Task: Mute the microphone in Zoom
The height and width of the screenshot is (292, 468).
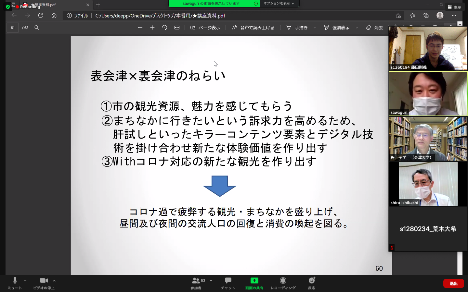Action: point(15,283)
